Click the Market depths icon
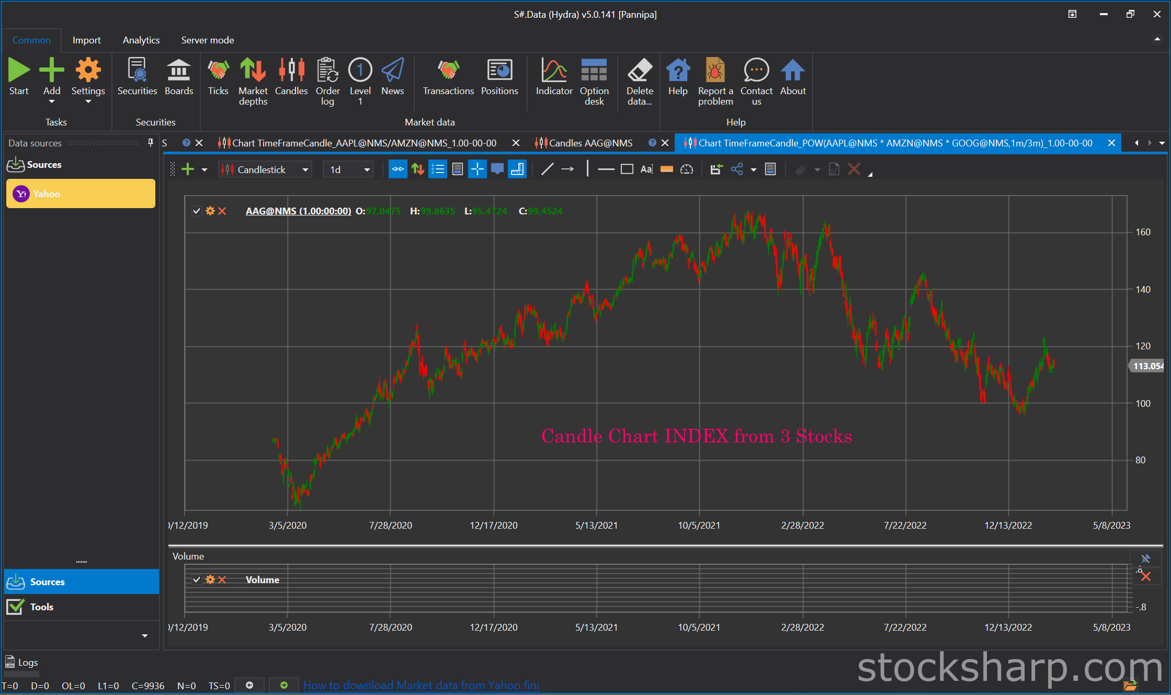 tap(253, 82)
